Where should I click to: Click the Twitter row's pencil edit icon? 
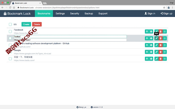[x=156, y=38]
